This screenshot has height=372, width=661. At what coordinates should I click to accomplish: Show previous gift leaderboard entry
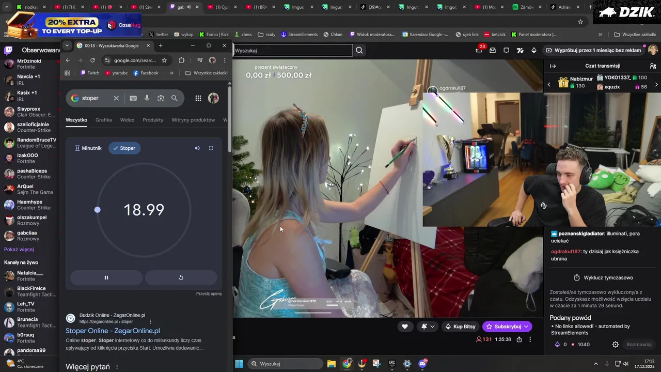[x=549, y=84]
